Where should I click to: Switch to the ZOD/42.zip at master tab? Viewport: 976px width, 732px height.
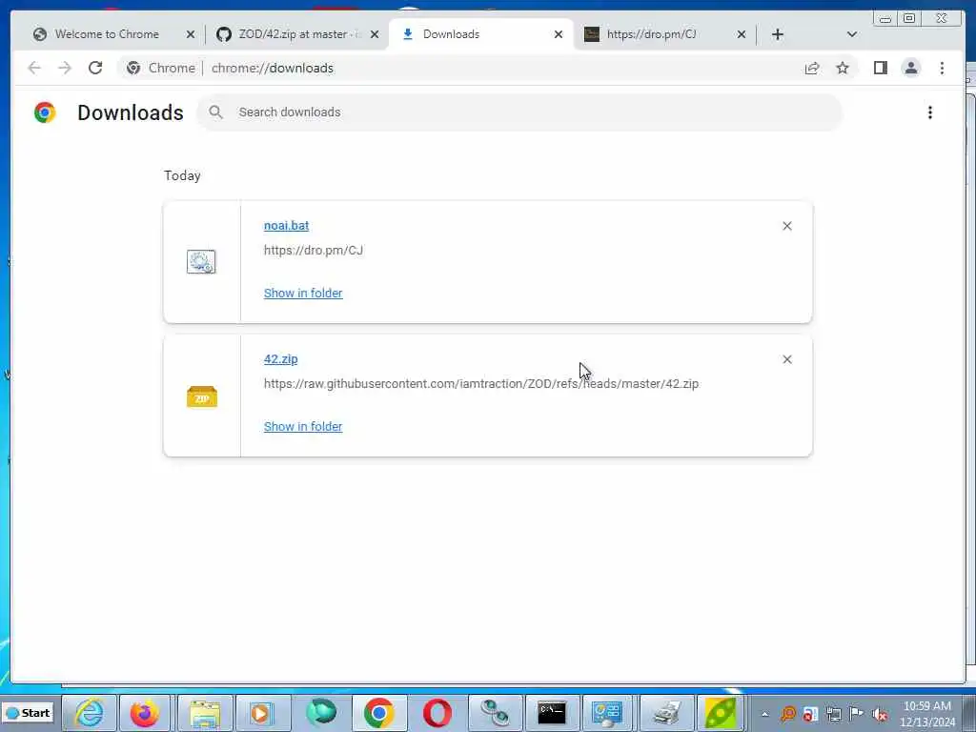292,34
